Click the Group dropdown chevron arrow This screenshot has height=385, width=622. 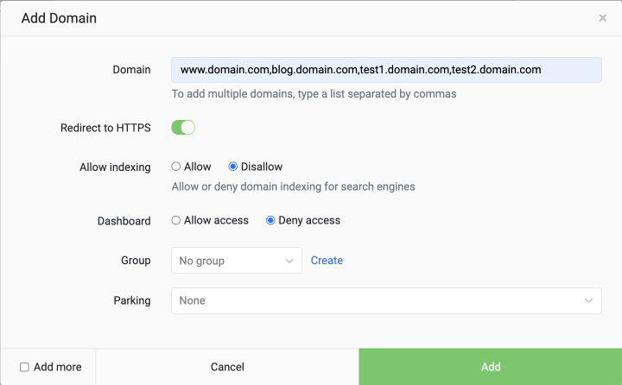coord(289,261)
